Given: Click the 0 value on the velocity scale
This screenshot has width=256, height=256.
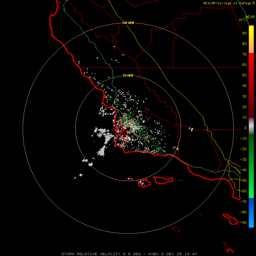Looking at the screenshot, I should tap(245, 128).
